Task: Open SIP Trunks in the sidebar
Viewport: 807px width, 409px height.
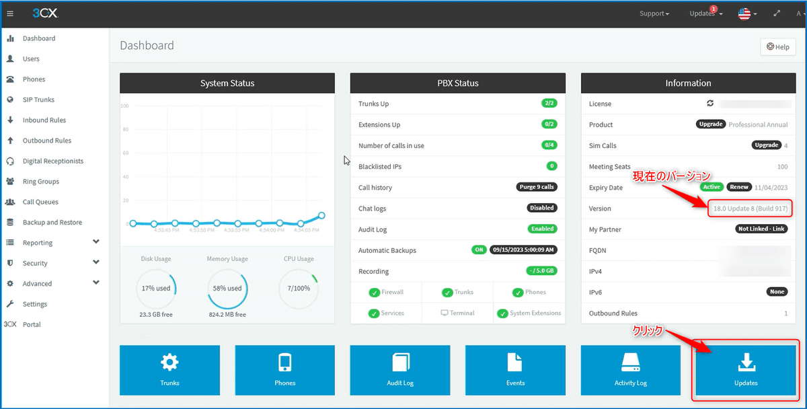Action: 38,100
